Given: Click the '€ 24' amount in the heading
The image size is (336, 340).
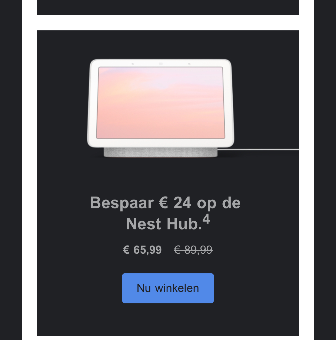Looking at the screenshot, I should tap(175, 202).
